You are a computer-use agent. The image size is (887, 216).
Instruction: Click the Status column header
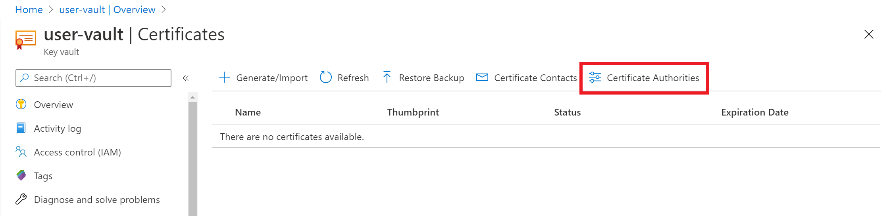[x=567, y=112]
